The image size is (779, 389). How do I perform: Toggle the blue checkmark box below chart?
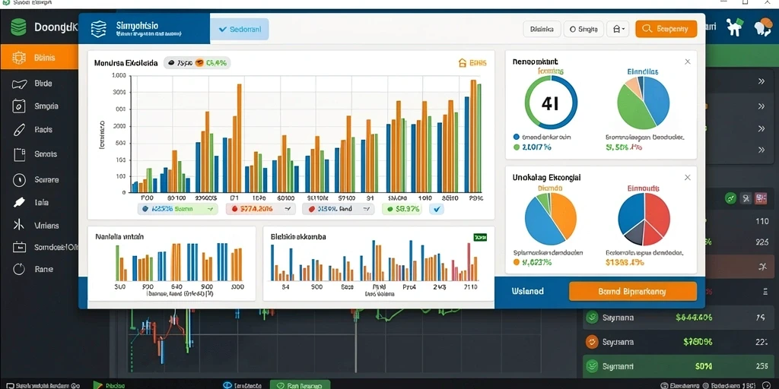tap(437, 210)
